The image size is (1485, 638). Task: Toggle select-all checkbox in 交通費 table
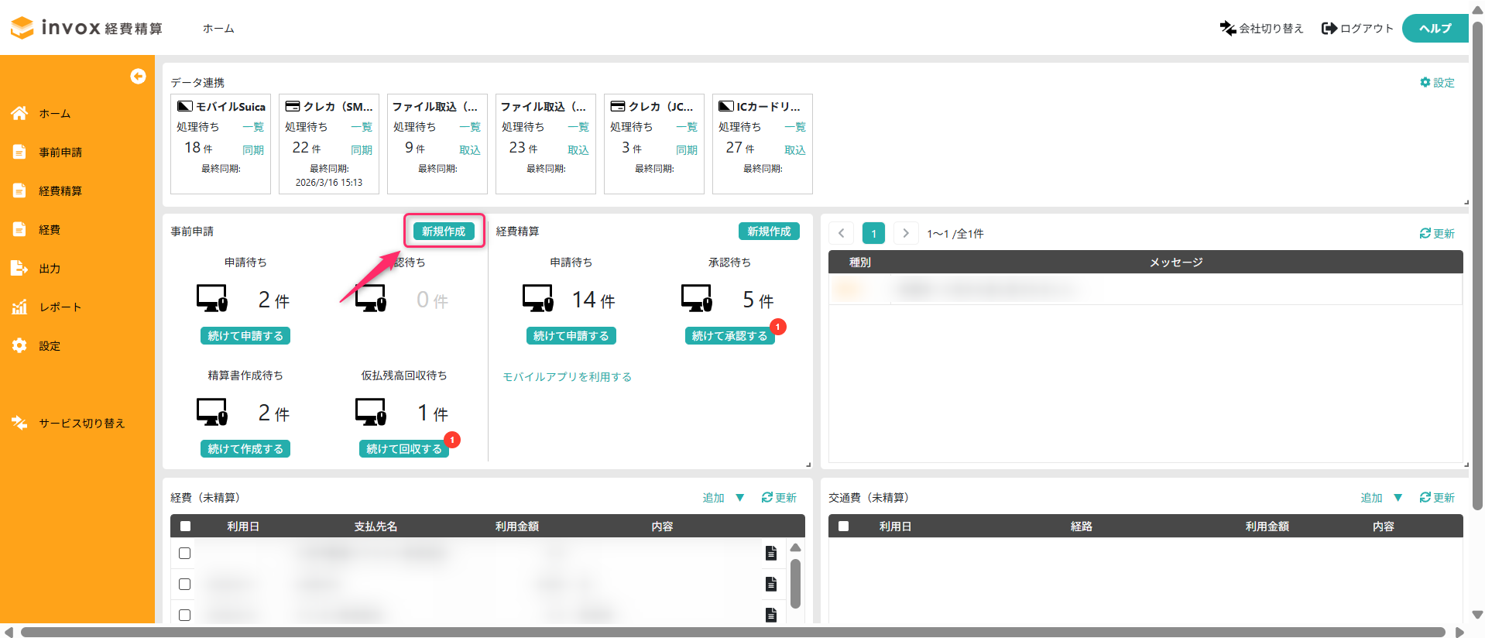point(843,527)
